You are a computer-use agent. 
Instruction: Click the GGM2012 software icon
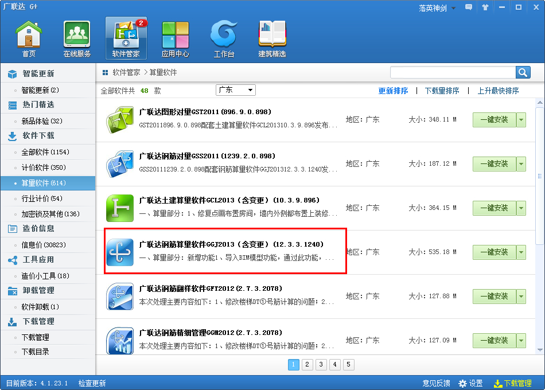click(x=120, y=341)
